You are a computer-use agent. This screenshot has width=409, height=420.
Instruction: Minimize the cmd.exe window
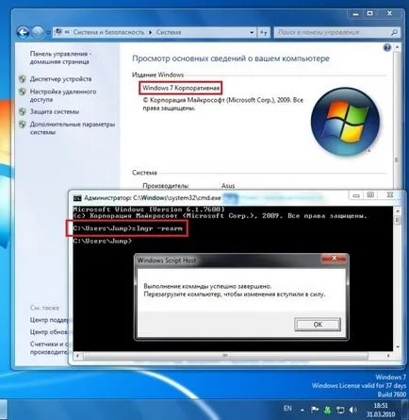356,195
